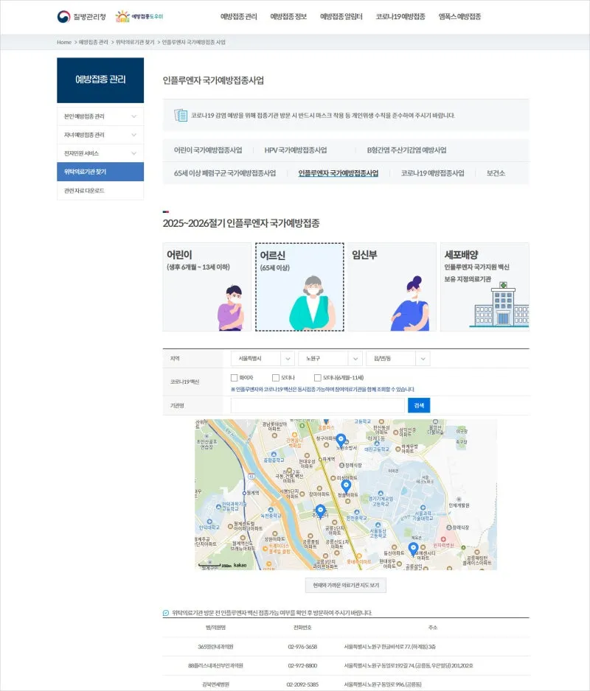Viewport: 590px width, 691px height.
Task: Click the bottom-right map pin marker
Action: tap(413, 549)
